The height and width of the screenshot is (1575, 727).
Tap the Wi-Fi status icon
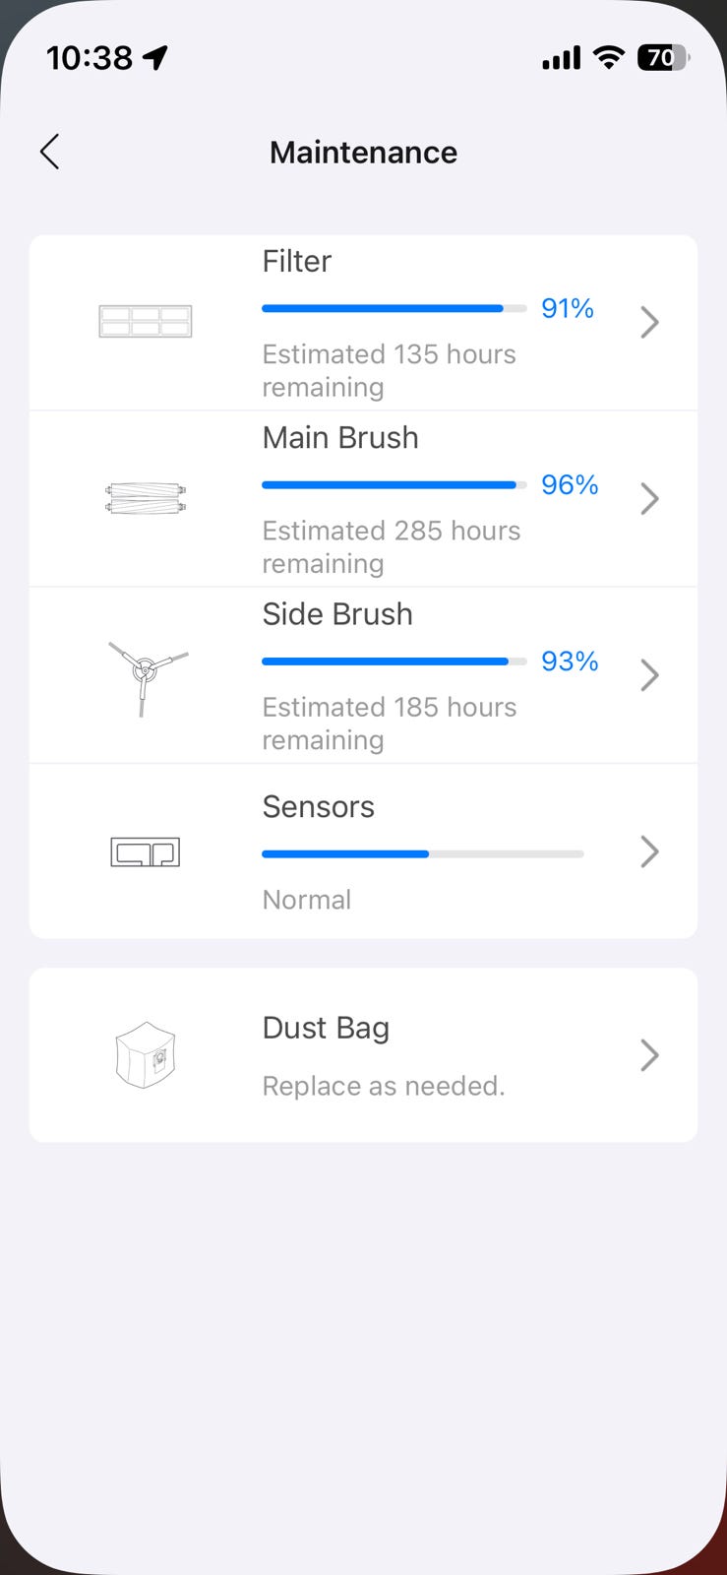[609, 58]
